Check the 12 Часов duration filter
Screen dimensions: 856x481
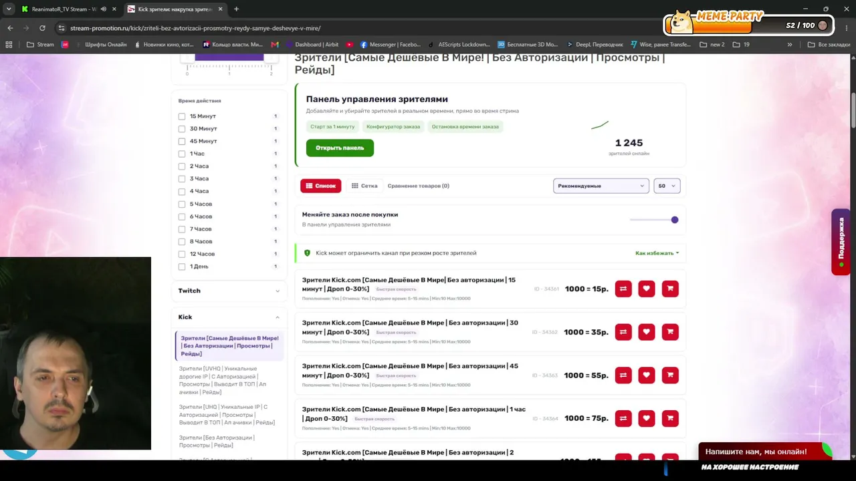tap(182, 254)
